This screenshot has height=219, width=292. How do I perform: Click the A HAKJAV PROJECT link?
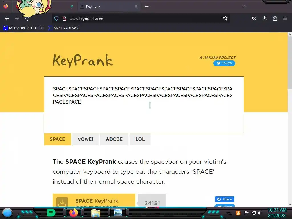click(x=217, y=58)
